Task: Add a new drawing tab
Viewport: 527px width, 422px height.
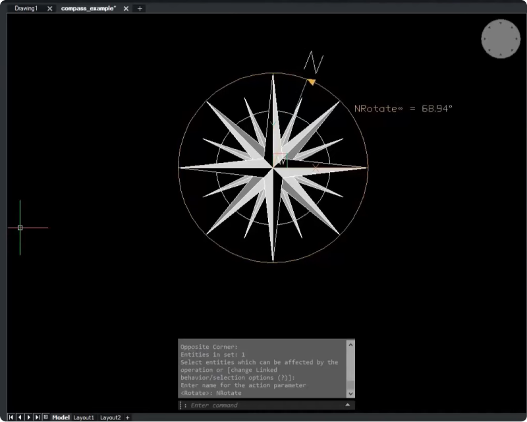Action: click(140, 9)
